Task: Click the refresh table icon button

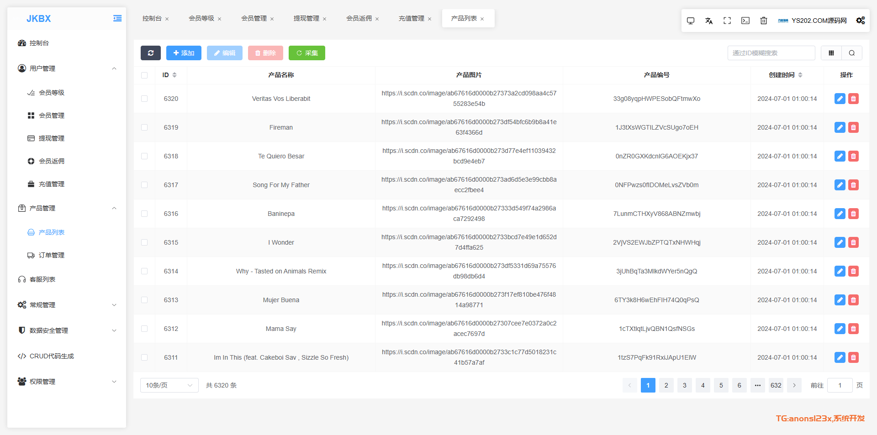Action: [150, 53]
